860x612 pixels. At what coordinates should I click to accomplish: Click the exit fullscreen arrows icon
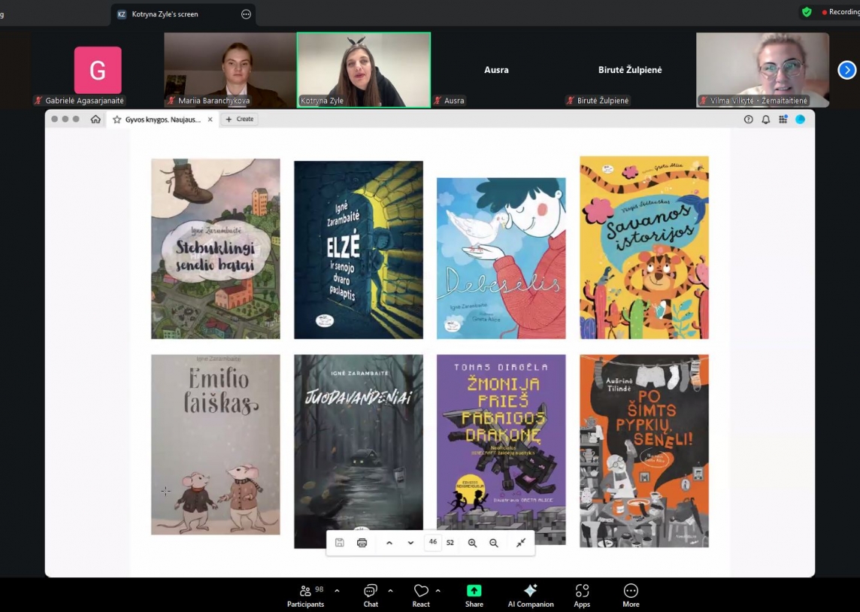(x=520, y=543)
